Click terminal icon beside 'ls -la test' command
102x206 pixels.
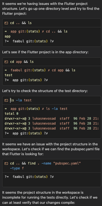click(6, 100)
